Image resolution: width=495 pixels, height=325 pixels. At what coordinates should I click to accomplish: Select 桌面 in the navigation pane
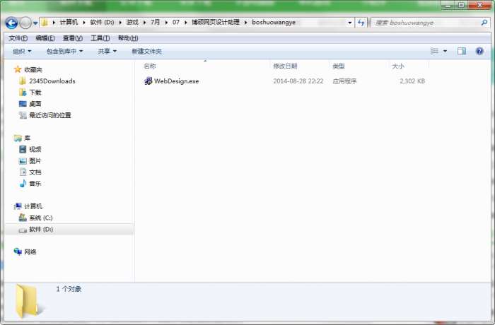click(35, 104)
